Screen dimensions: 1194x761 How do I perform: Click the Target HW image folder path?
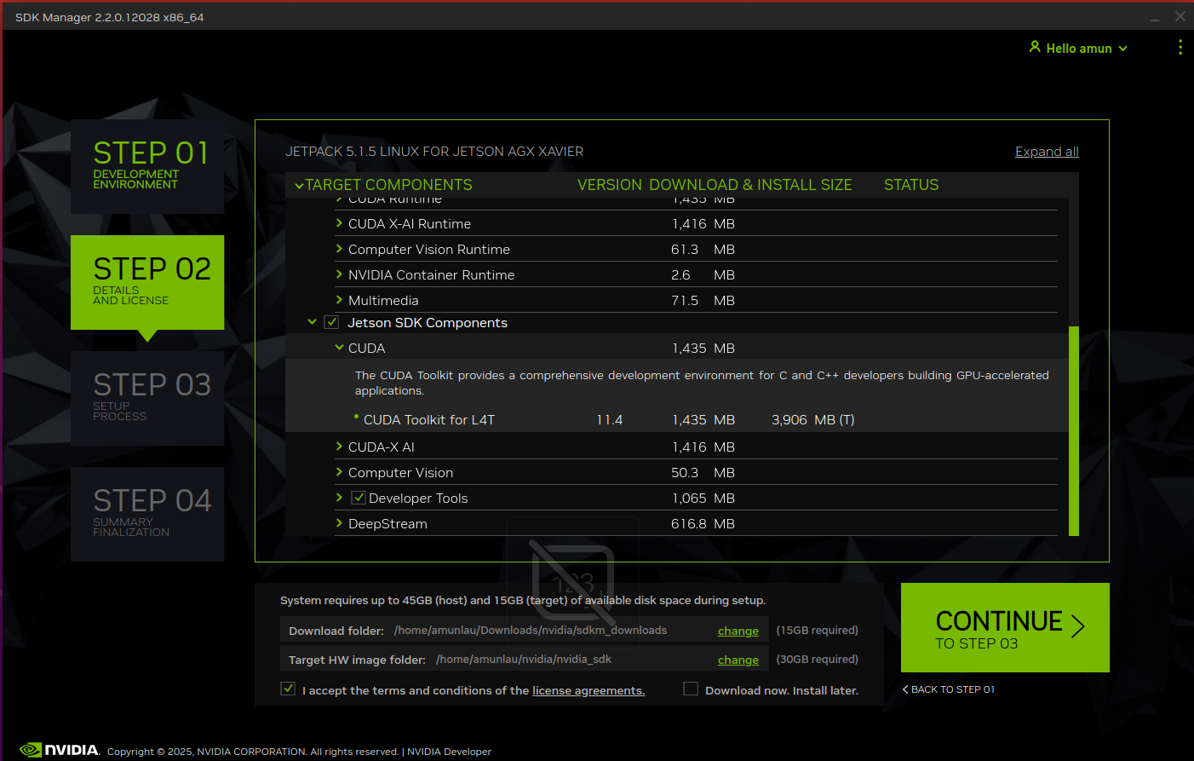(523, 660)
